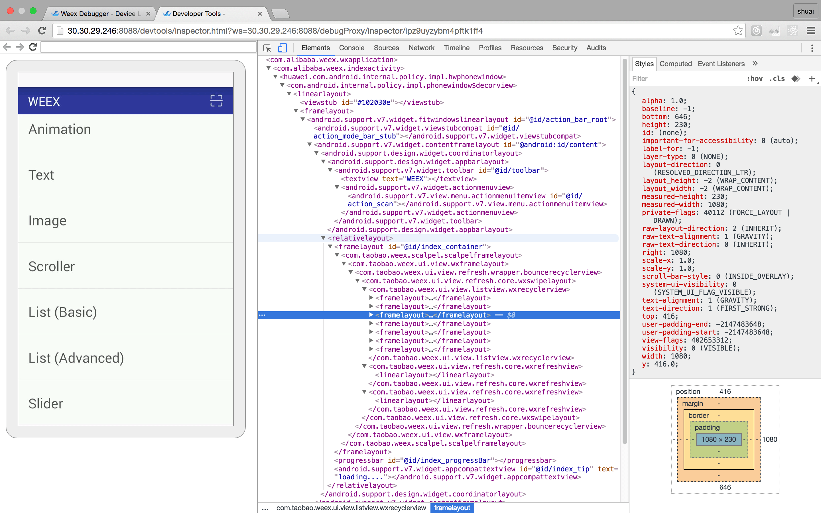Toggle the .cls class editor option
Screen dimensions: 821x513
tap(777, 79)
